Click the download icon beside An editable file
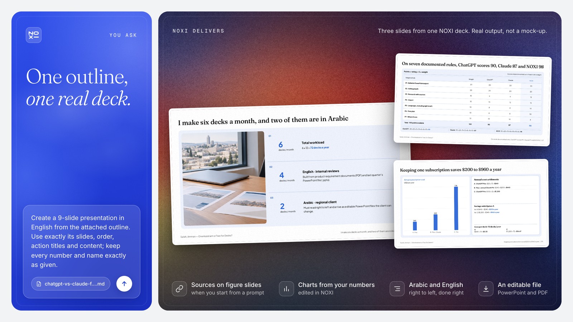Screen dimensions: 573x322 (x=486, y=289)
